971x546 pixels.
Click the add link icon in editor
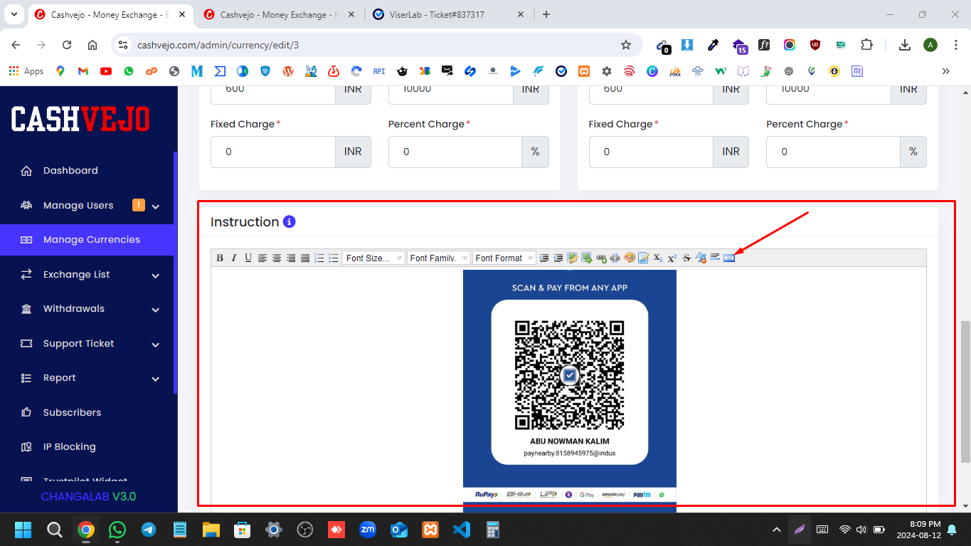coord(600,258)
